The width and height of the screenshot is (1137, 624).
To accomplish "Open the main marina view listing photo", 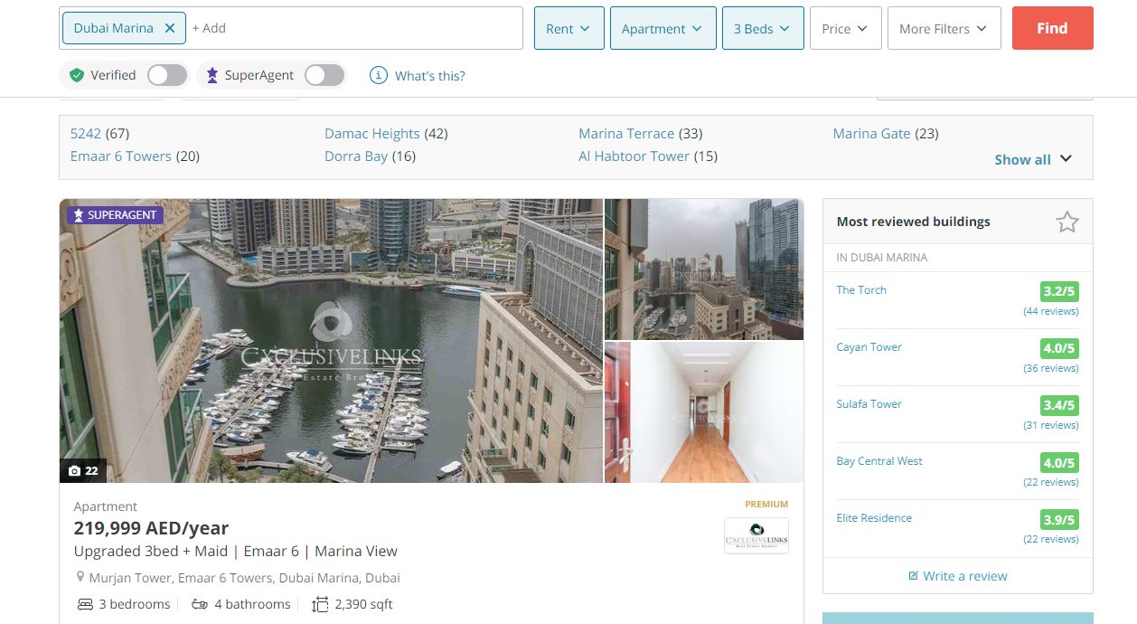I will coord(331,341).
